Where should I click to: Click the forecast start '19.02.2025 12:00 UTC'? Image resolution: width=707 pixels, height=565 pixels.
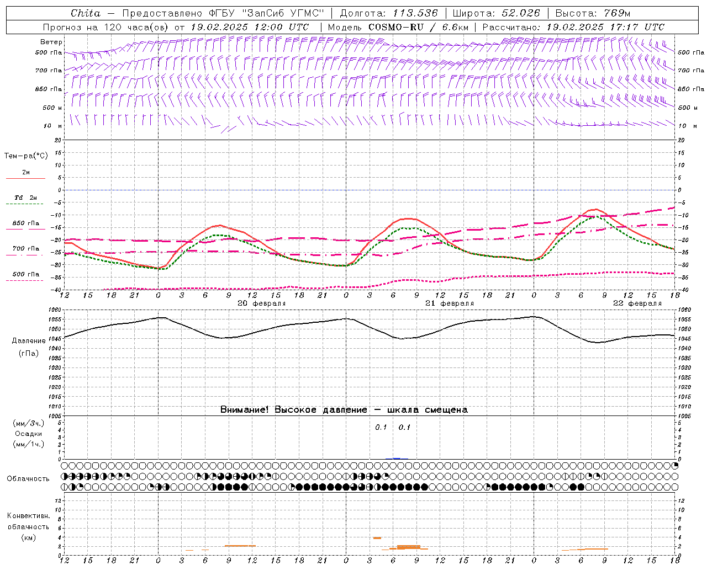pos(249,27)
